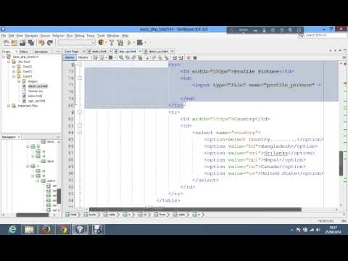Close the sign_up.html editor tab
Screen dimensions: 348x261
(x=140, y=51)
